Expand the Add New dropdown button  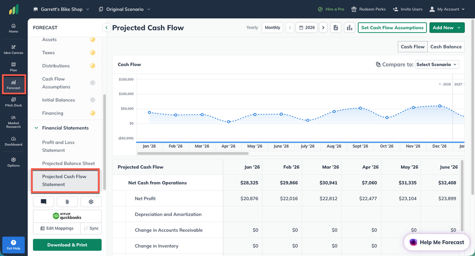[x=447, y=28]
